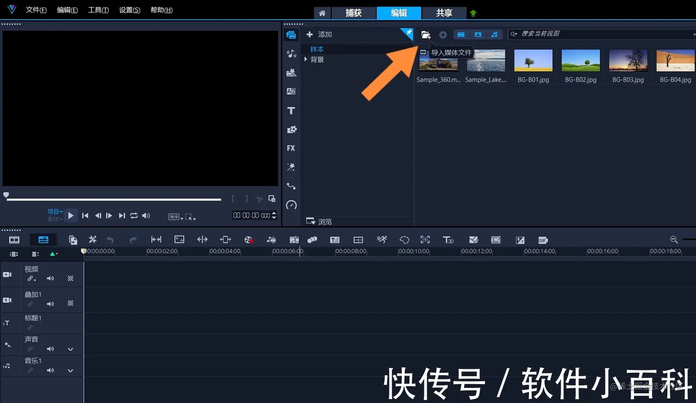This screenshot has width=696, height=403.
Task: Jump to the start of the preview
Action: click(85, 216)
